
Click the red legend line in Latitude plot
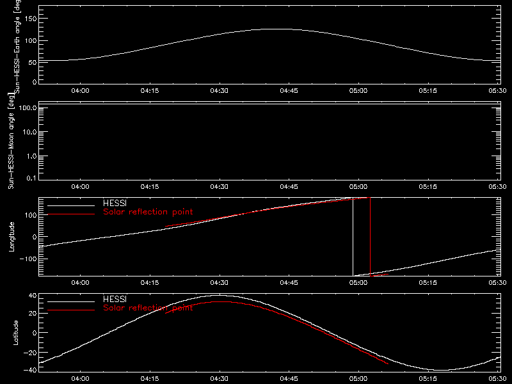[x=71, y=310]
